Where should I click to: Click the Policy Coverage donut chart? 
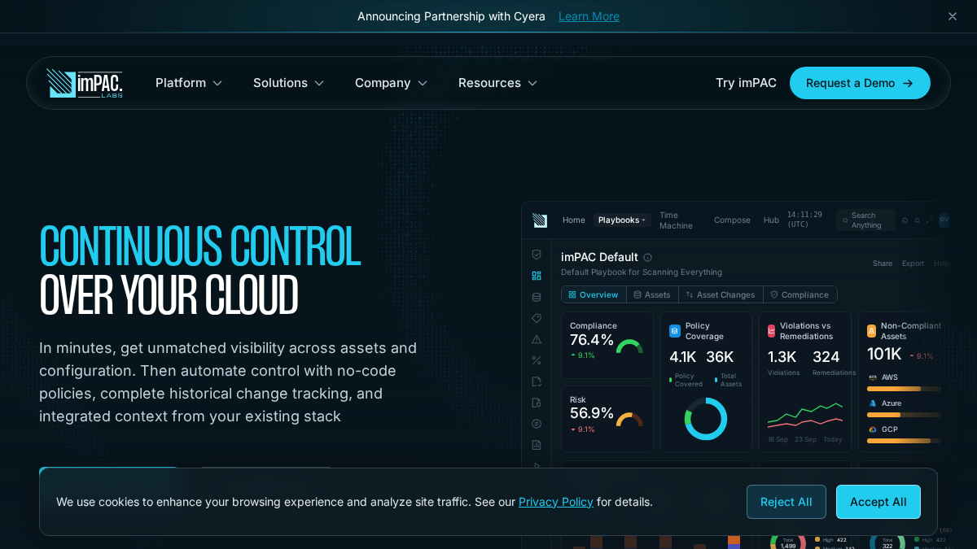click(706, 419)
